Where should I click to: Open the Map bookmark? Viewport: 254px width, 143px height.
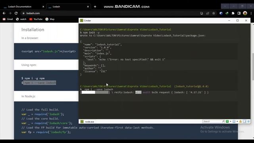50,19
